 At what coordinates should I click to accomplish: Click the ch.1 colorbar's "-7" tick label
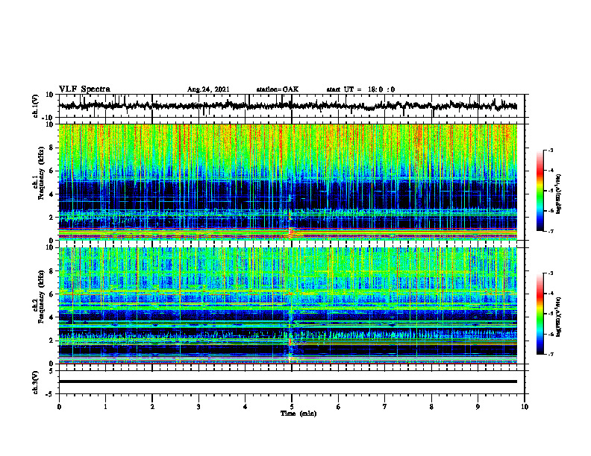[551, 231]
